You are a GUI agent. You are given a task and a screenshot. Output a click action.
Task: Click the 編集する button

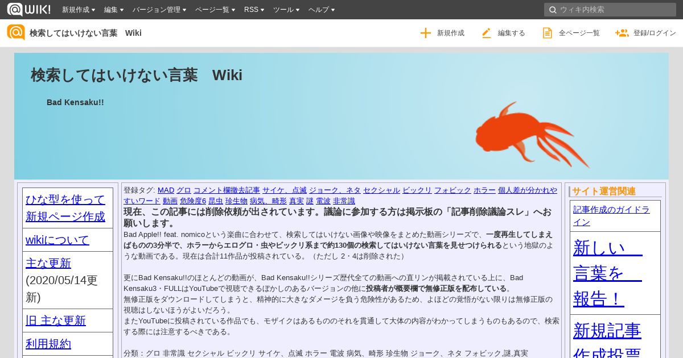(x=503, y=33)
